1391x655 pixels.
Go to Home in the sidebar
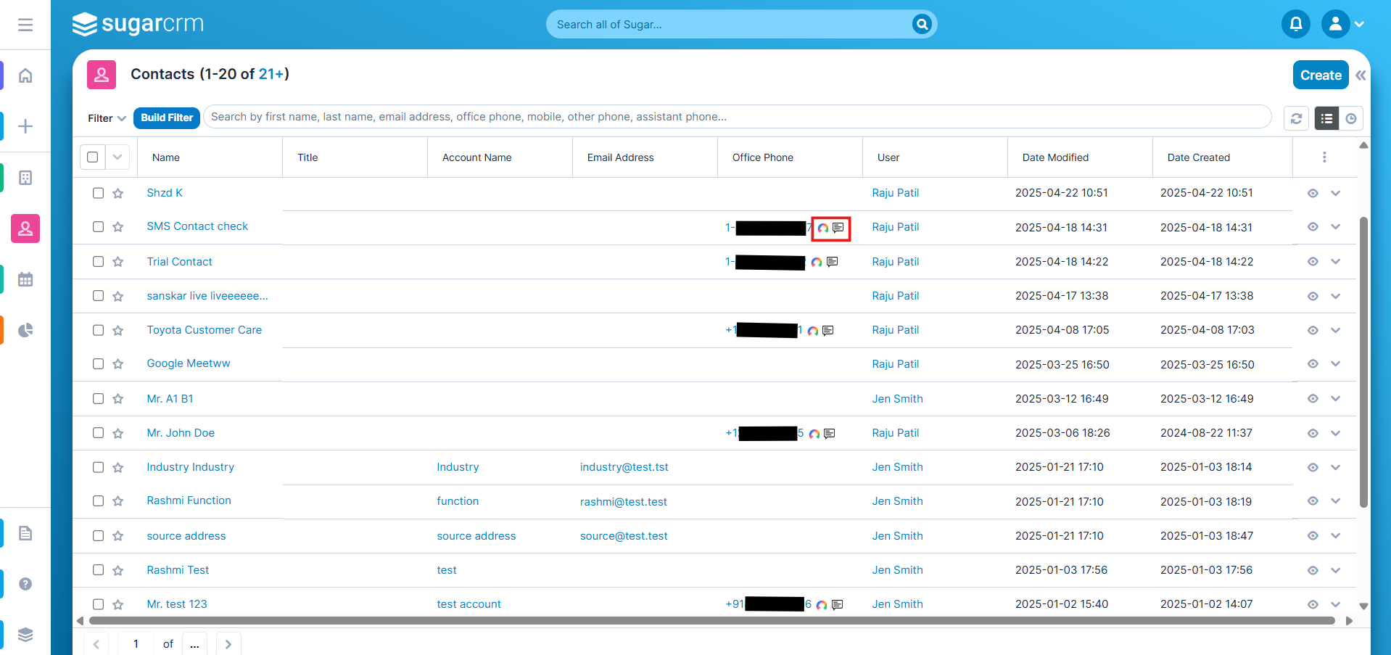tap(25, 75)
